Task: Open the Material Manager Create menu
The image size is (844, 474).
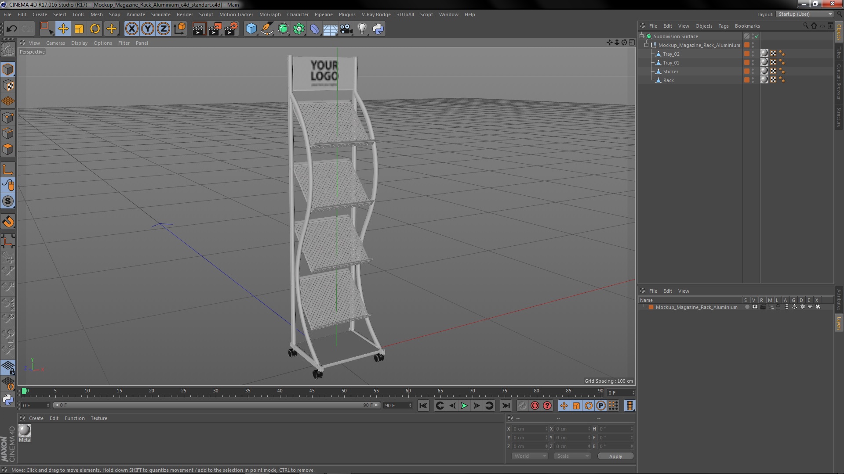Action: coord(36,418)
